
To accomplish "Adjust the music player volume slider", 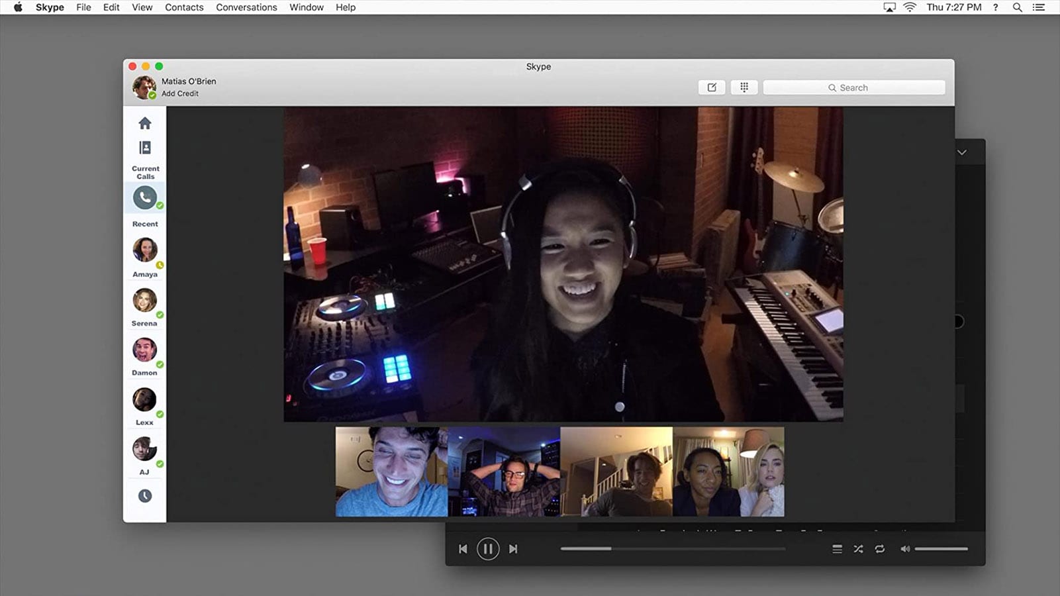I will coord(941,549).
